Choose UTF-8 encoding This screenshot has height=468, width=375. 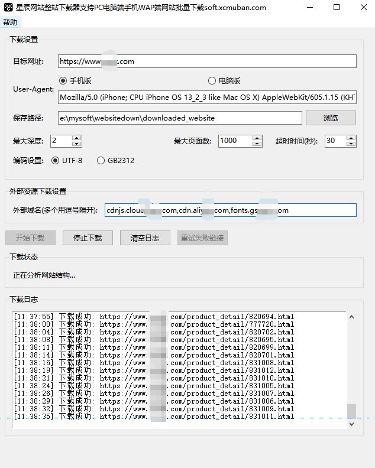click(x=56, y=161)
